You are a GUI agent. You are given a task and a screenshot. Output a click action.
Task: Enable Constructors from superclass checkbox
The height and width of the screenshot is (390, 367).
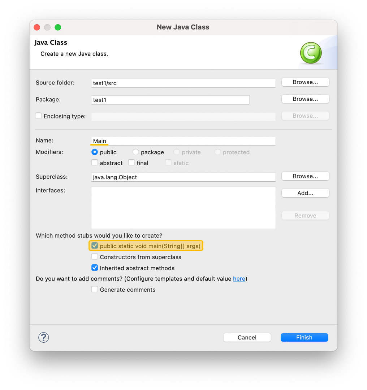95,257
